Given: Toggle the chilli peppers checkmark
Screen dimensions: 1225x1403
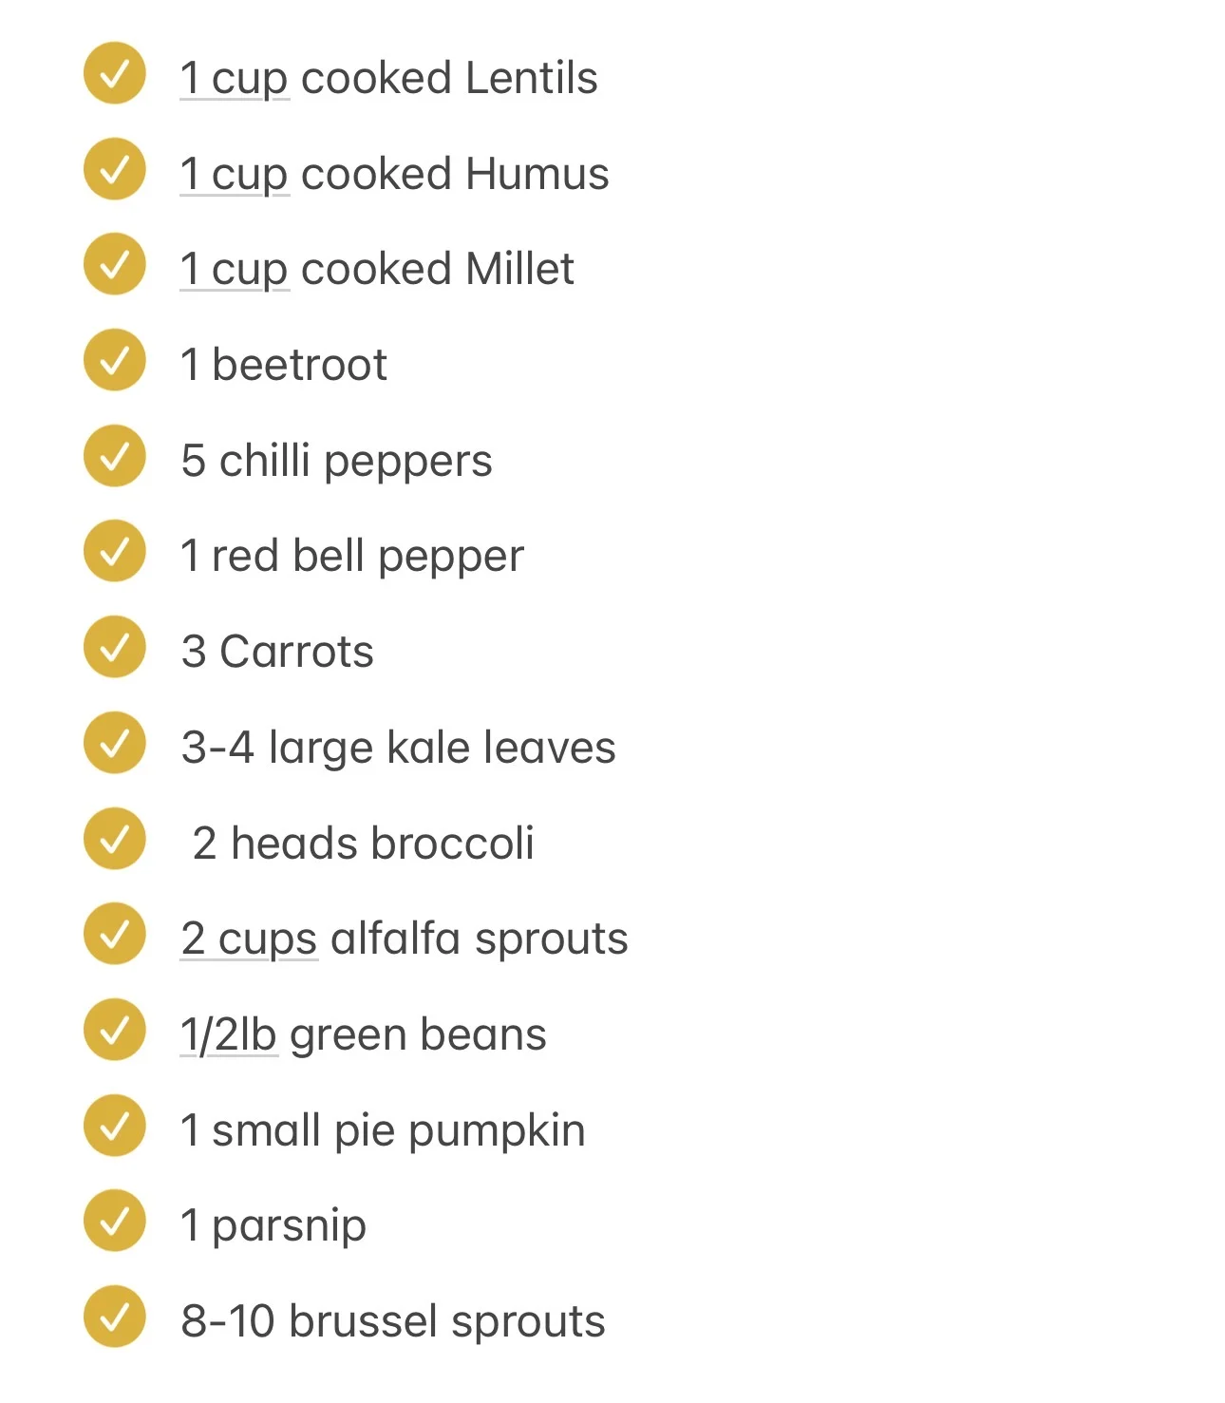Looking at the screenshot, I should pyautogui.click(x=115, y=456).
